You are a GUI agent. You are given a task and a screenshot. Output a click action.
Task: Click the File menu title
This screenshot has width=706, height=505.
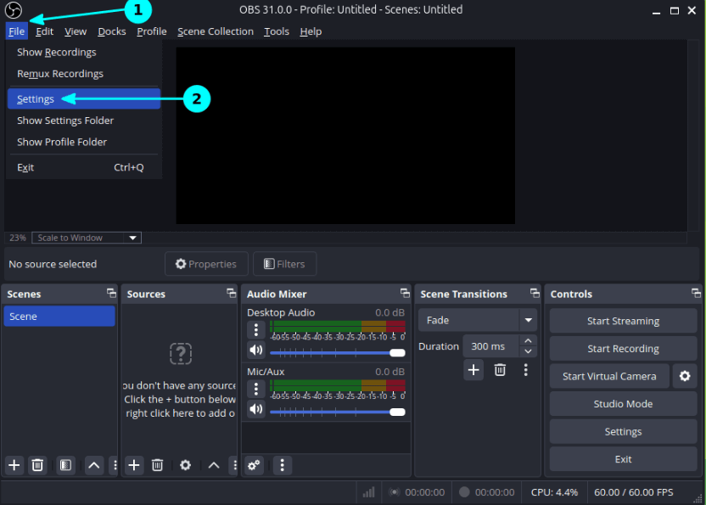(17, 31)
